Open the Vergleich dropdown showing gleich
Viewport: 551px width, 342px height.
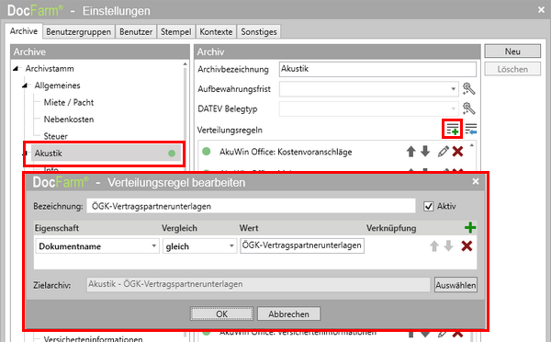pyautogui.click(x=199, y=246)
